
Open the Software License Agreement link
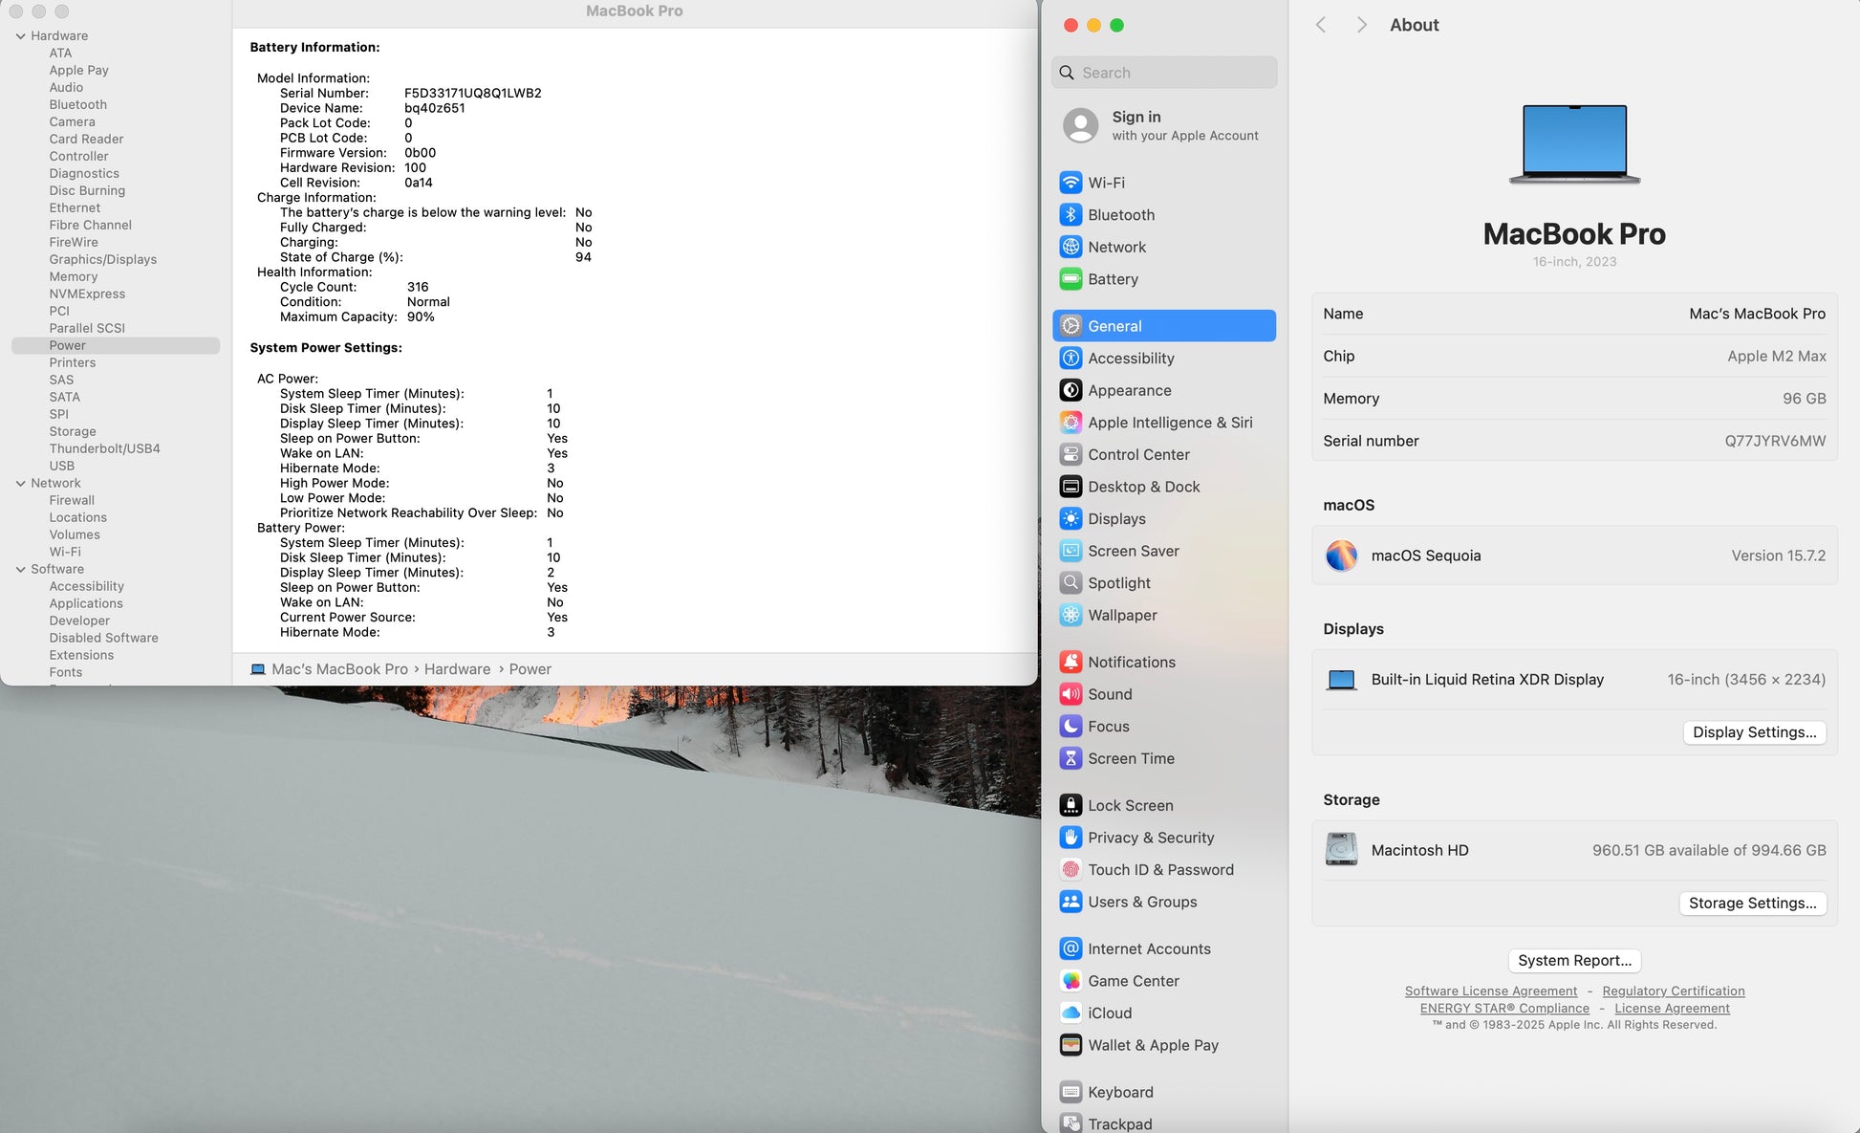[1490, 991]
